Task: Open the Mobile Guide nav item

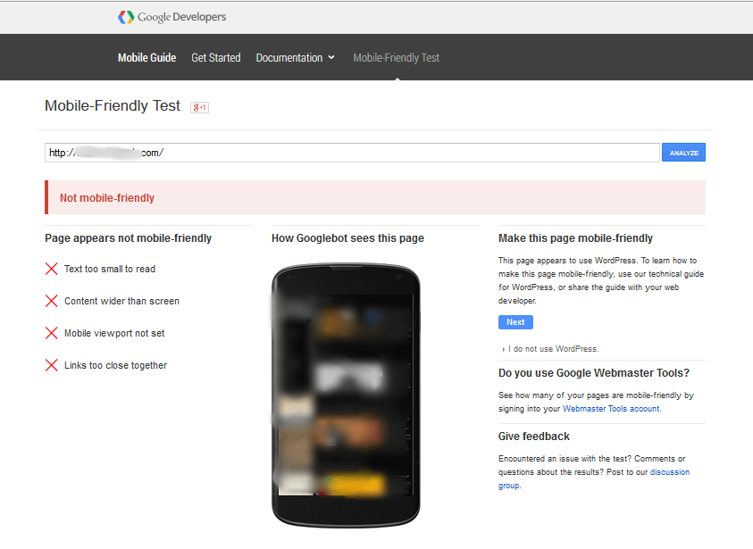Action: click(146, 58)
